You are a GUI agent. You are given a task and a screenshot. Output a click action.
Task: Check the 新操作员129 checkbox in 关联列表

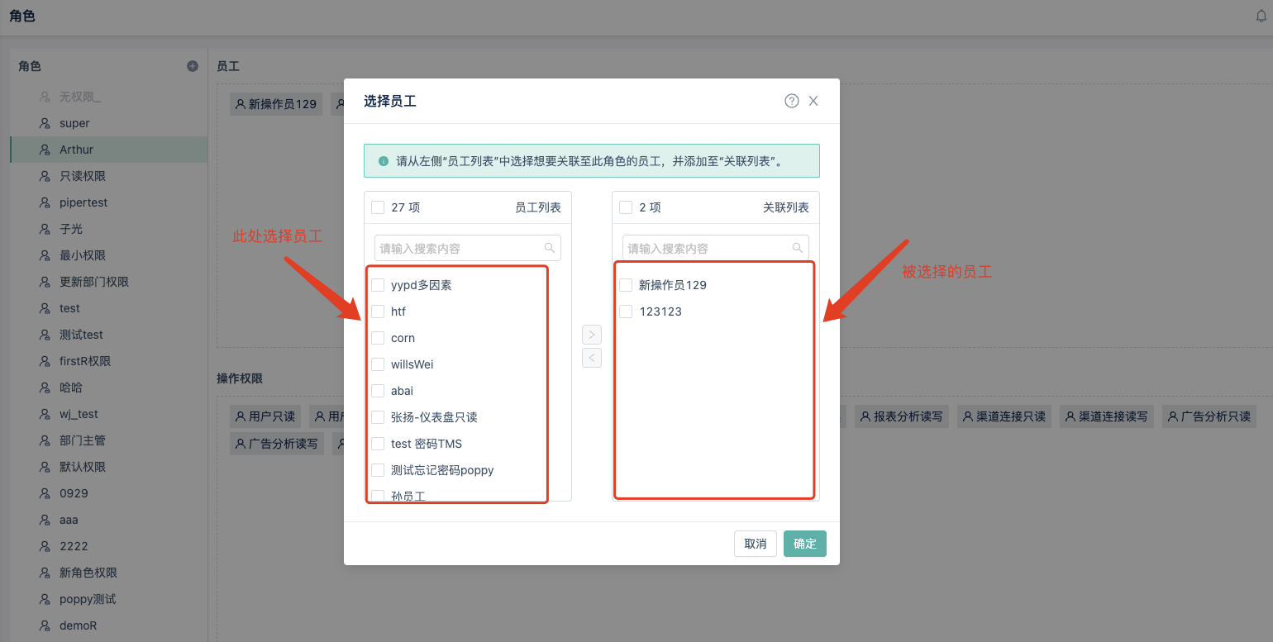[x=626, y=285]
